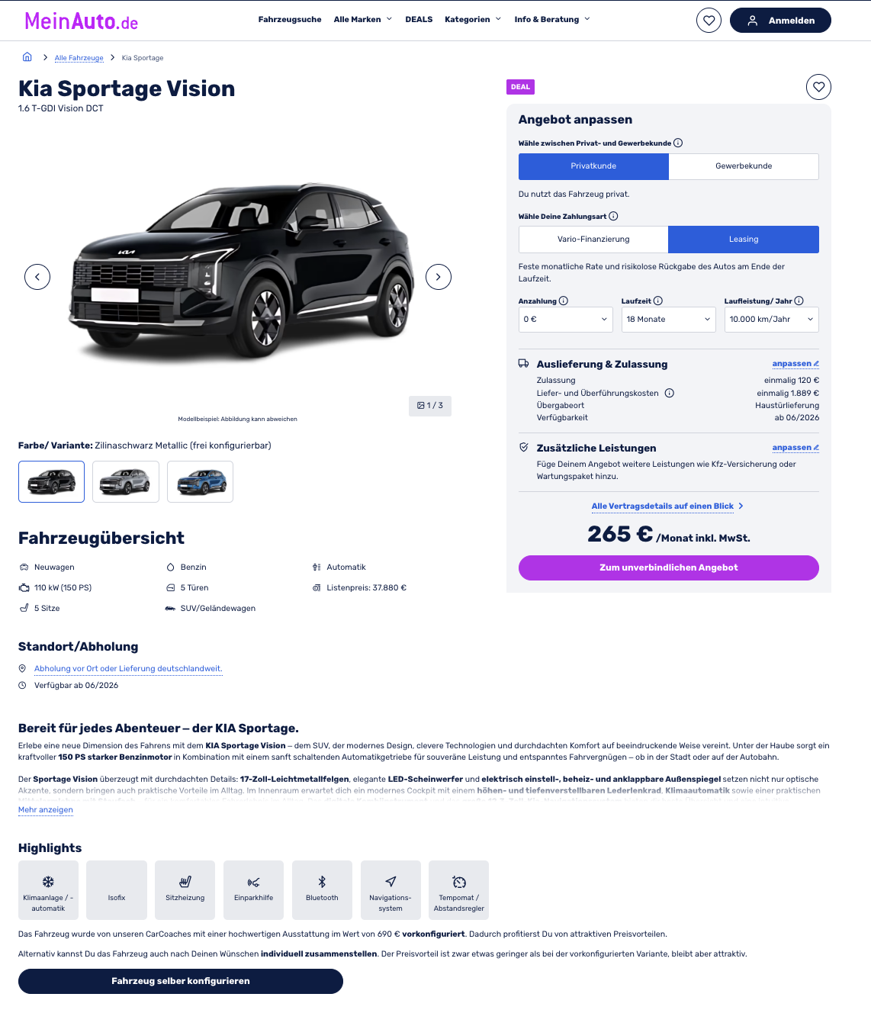Go to home via breadcrumb house icon
871x1013 pixels.
27,57
